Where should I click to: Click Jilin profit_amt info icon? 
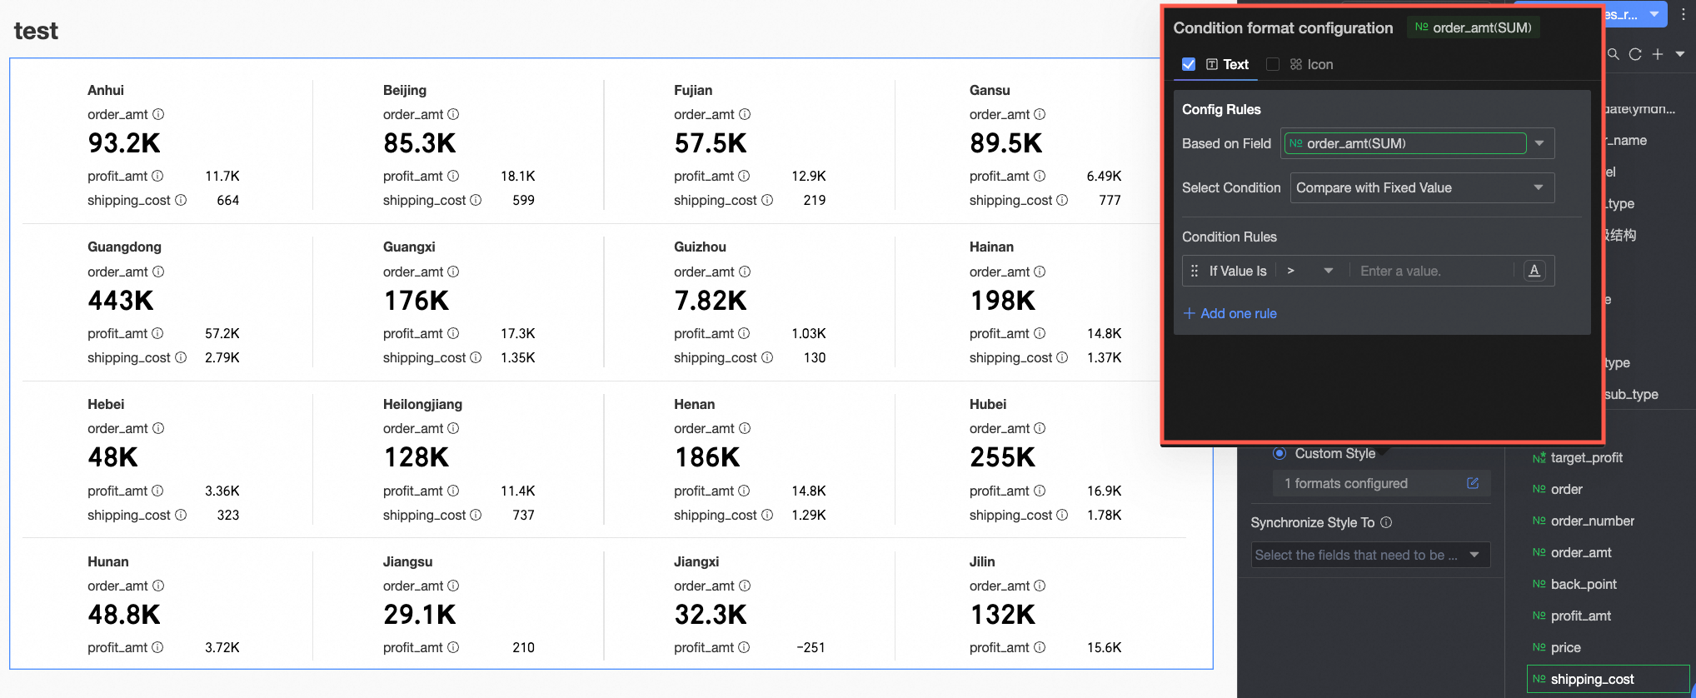(1040, 647)
